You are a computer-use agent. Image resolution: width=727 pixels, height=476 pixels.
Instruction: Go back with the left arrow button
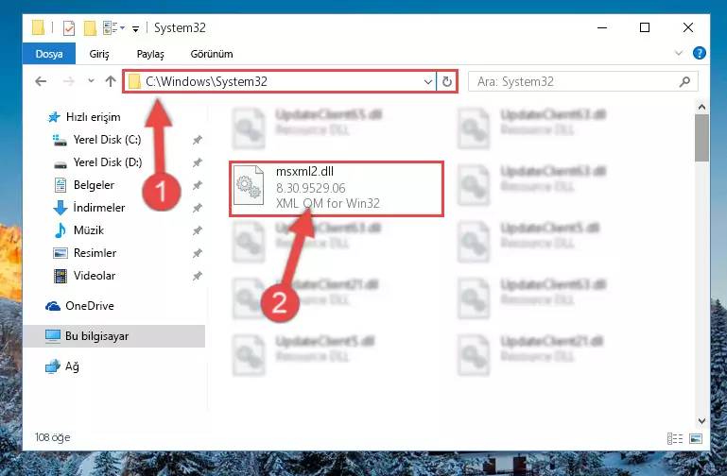[41, 82]
